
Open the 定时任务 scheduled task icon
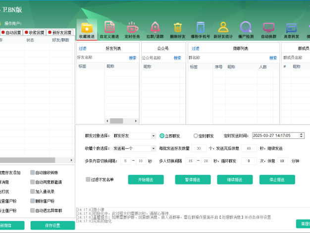point(132,30)
